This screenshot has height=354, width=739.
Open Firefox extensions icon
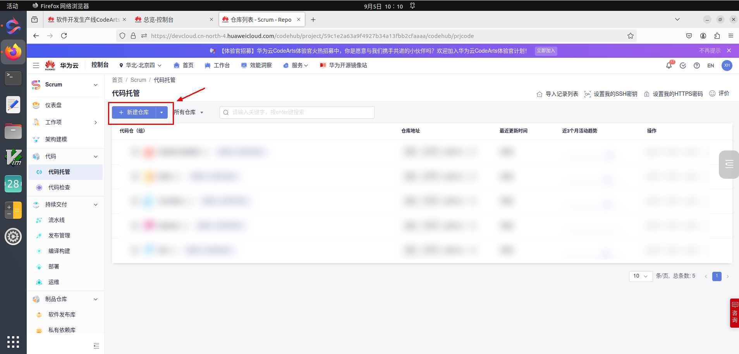(717, 36)
